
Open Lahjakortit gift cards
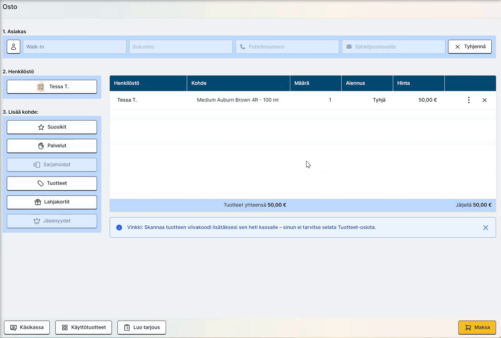coord(52,202)
